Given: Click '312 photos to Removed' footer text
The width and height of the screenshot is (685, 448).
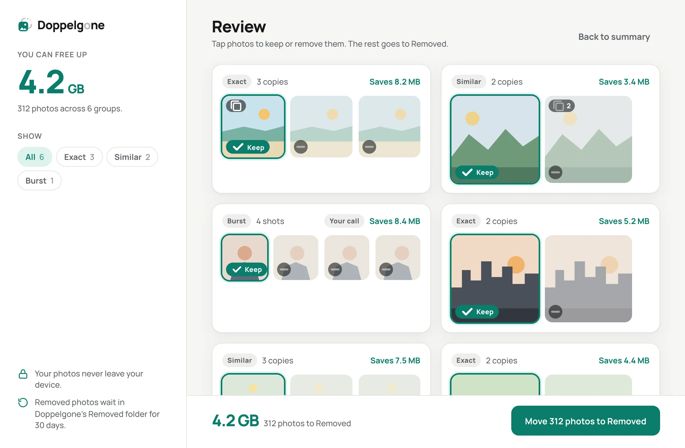Looking at the screenshot, I should 307,423.
